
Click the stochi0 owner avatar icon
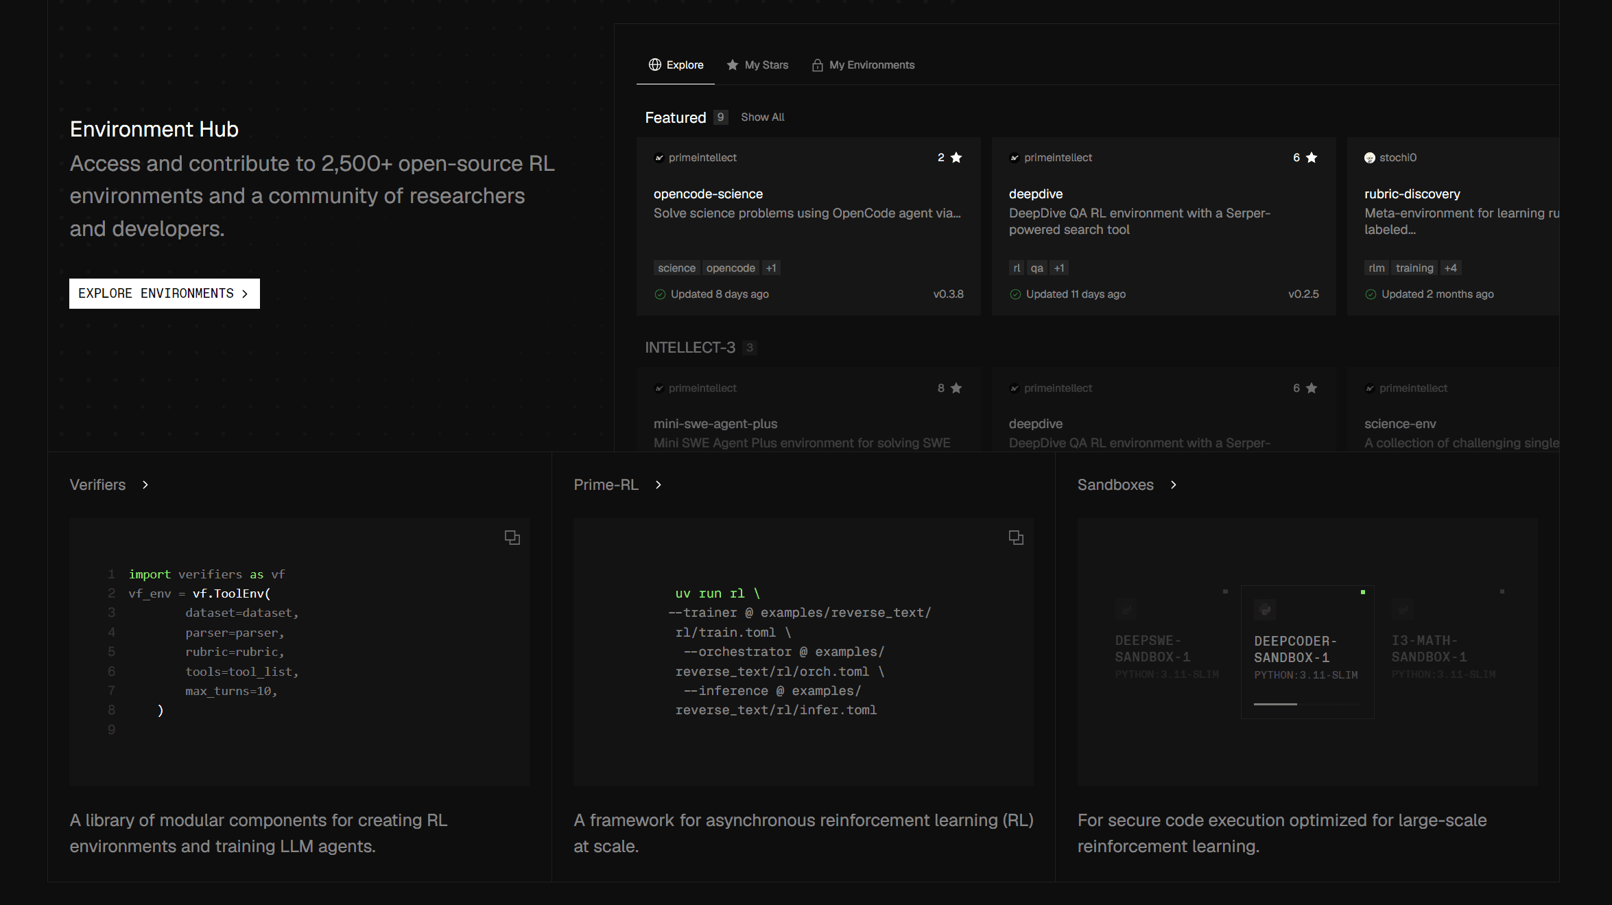pos(1370,158)
